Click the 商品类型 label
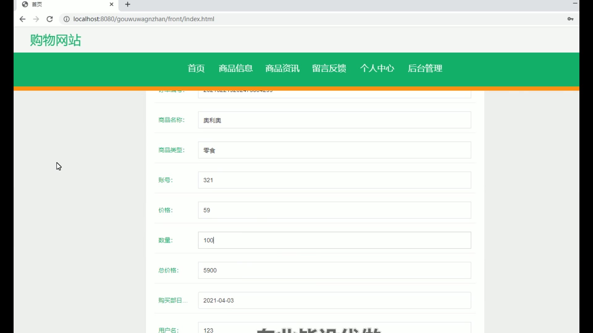The height and width of the screenshot is (333, 593). click(x=171, y=150)
